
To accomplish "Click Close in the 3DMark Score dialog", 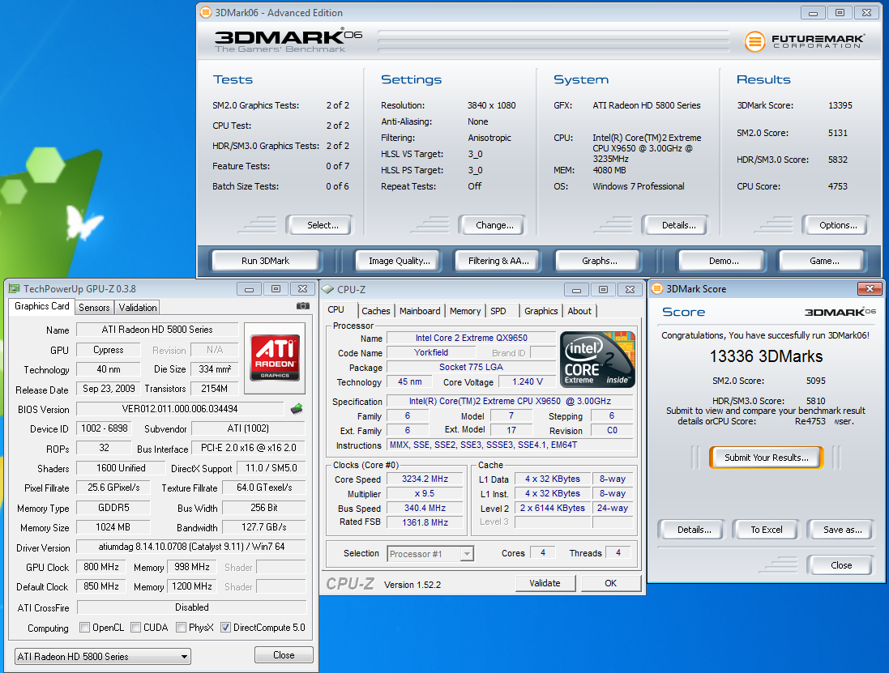I will 841,565.
